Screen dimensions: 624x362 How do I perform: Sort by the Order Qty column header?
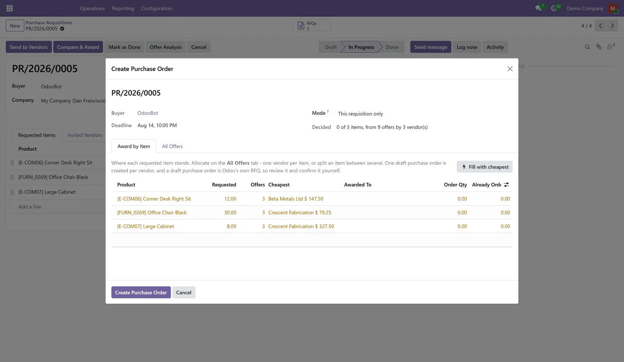coord(456,185)
